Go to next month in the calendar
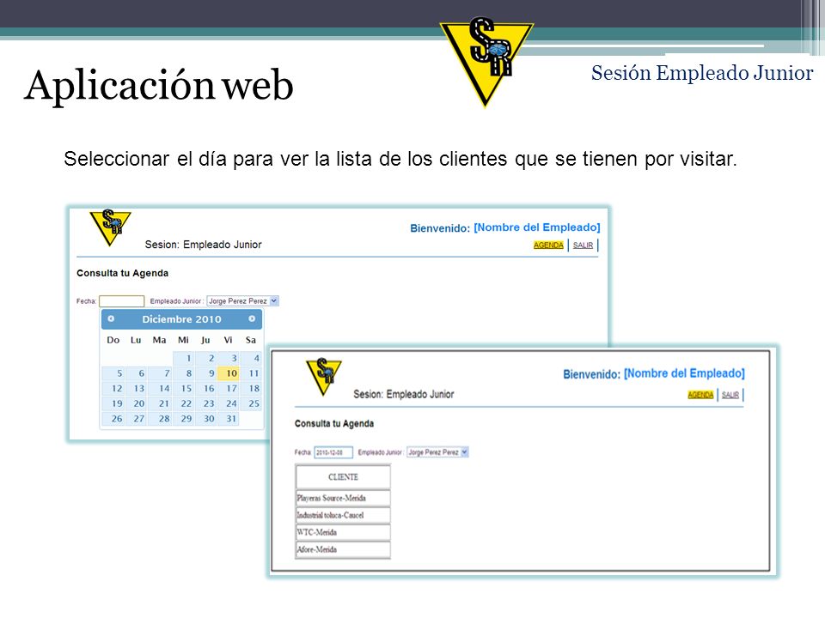This screenshot has width=825, height=618. click(252, 318)
